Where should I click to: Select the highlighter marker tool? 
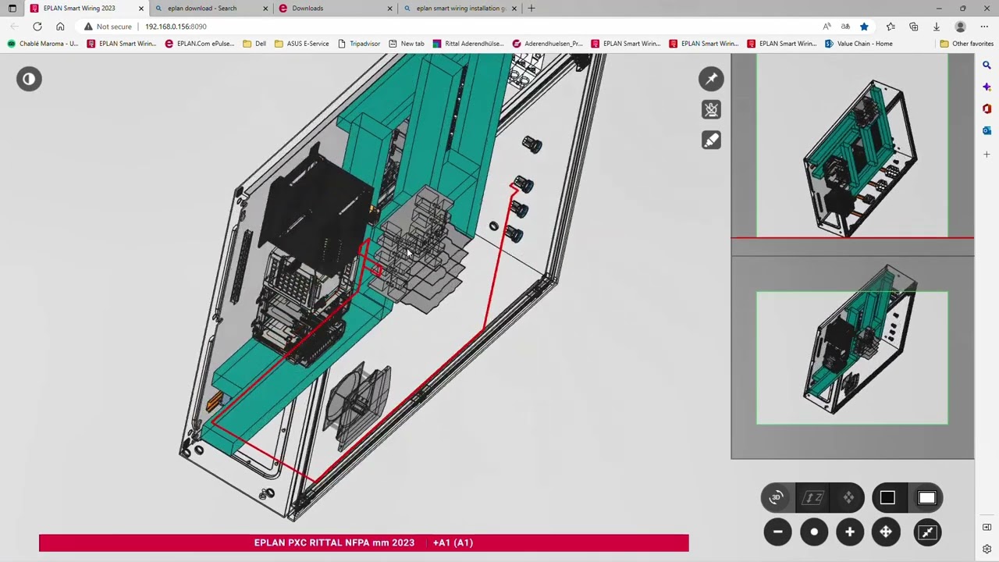point(711,140)
